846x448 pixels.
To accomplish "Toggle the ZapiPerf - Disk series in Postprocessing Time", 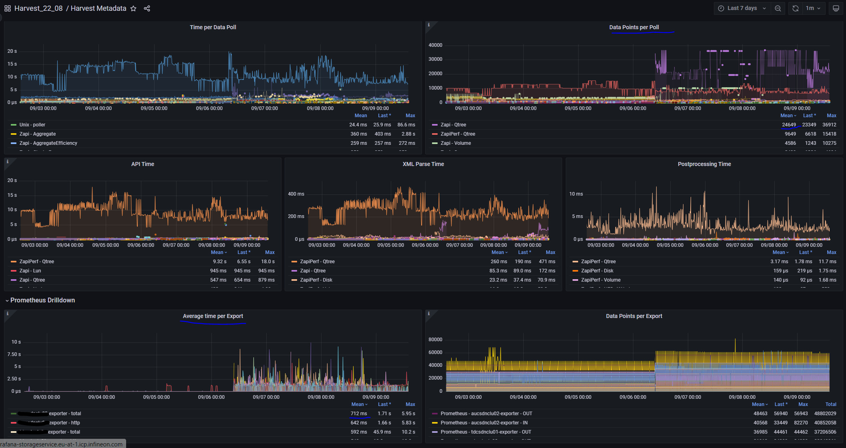I will [598, 271].
